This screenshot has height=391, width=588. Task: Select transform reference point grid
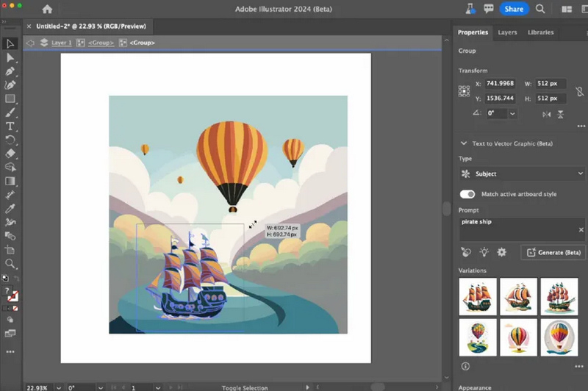point(464,91)
